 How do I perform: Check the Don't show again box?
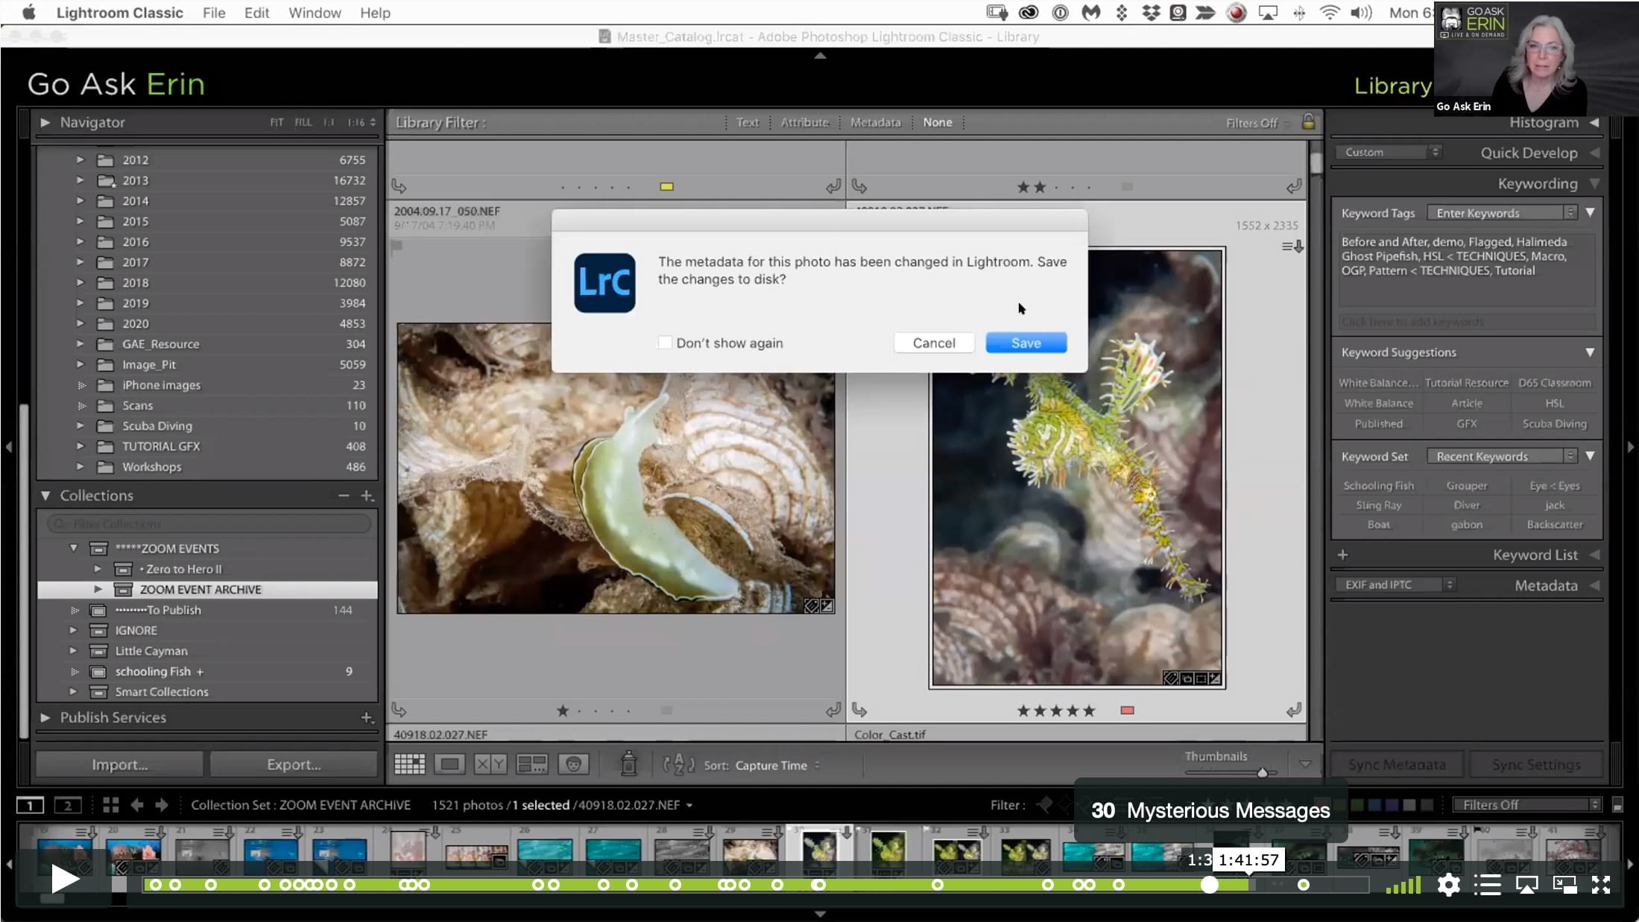coord(665,343)
